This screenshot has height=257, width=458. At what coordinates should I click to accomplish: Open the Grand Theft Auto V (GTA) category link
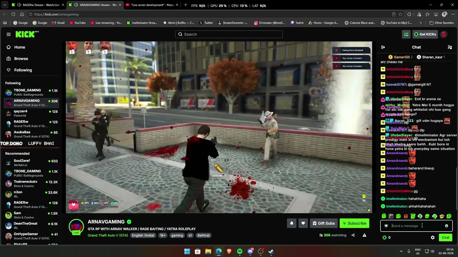pyautogui.click(x=108, y=236)
